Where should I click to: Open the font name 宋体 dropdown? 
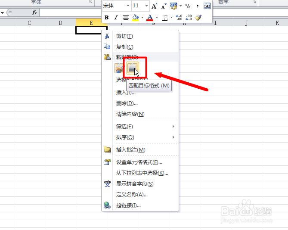click(x=128, y=6)
